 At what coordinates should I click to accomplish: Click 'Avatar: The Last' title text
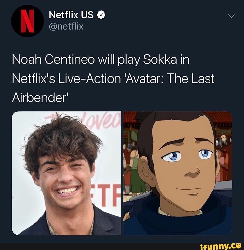point(169,79)
